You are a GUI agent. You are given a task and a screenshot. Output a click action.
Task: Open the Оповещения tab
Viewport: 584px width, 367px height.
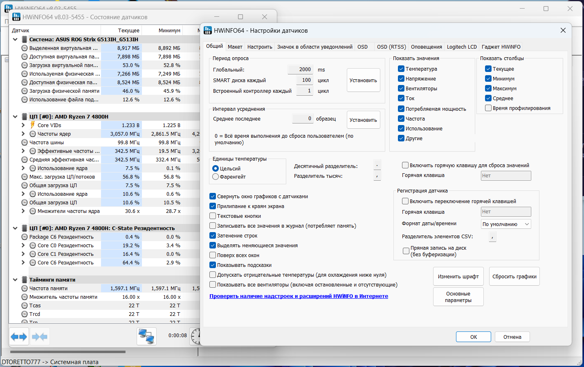[427, 47]
